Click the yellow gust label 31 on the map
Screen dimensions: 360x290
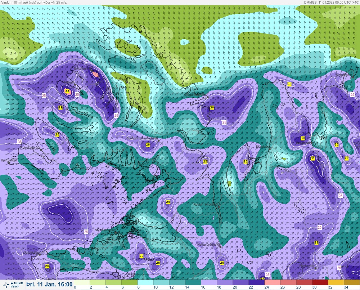313,158
